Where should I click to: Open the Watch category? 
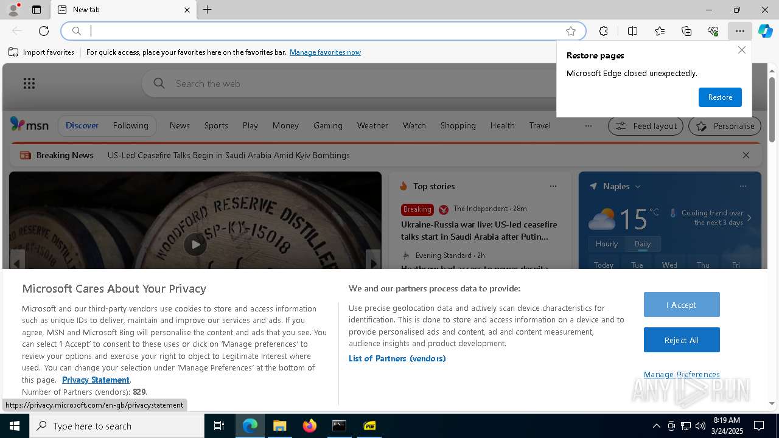coord(414,125)
